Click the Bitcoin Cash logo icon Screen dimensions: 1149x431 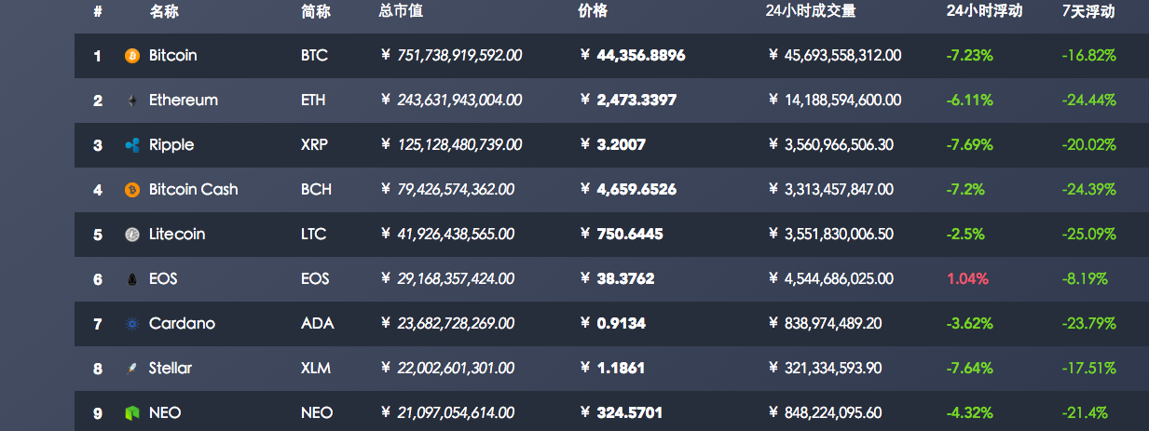coord(131,190)
